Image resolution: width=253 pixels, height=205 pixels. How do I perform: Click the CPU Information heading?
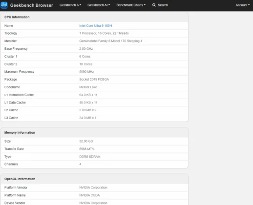tap(17, 17)
